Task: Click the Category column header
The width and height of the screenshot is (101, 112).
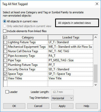Action: (28, 37)
